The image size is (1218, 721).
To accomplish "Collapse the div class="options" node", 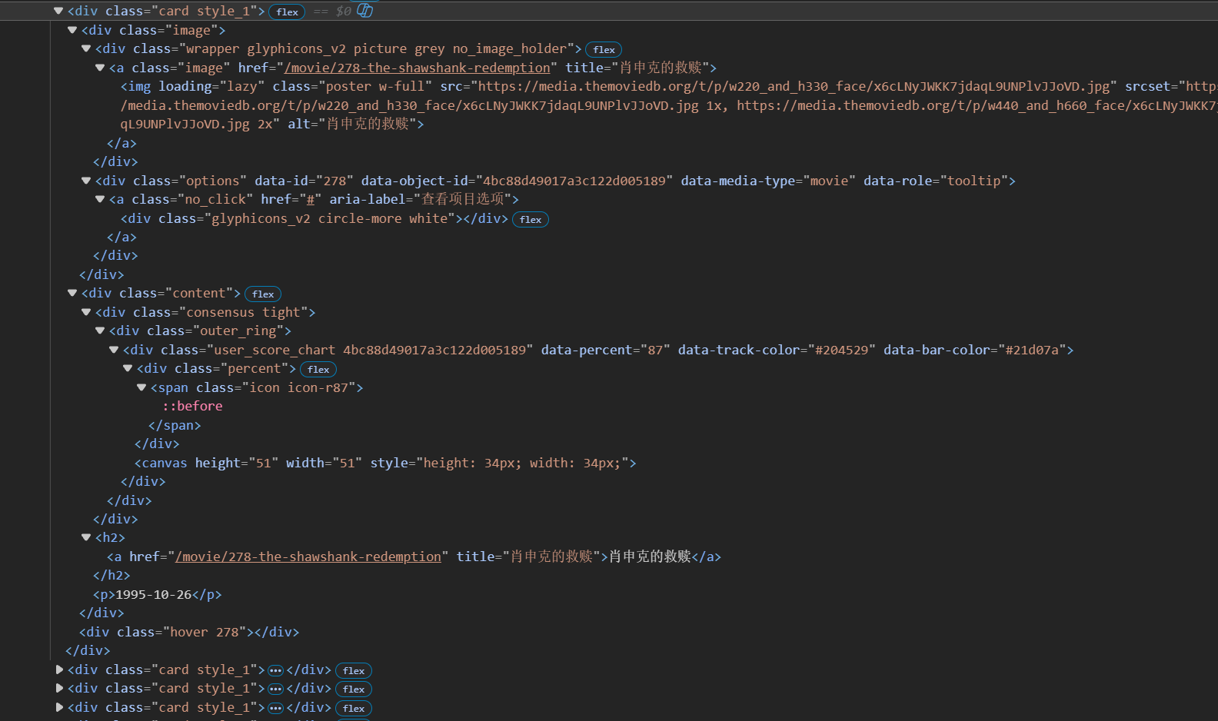I will 86,181.
